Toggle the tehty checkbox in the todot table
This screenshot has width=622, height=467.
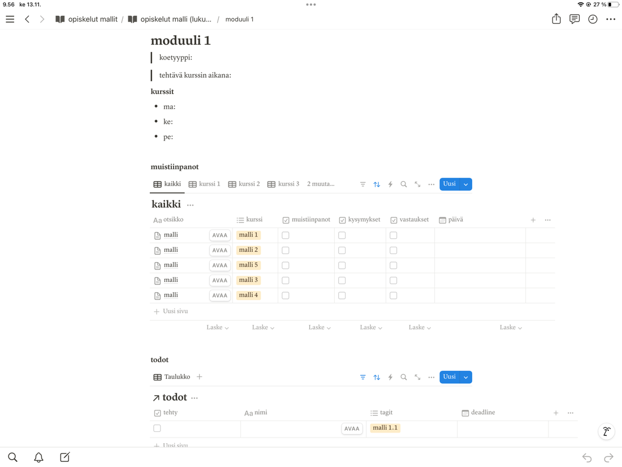tap(157, 429)
